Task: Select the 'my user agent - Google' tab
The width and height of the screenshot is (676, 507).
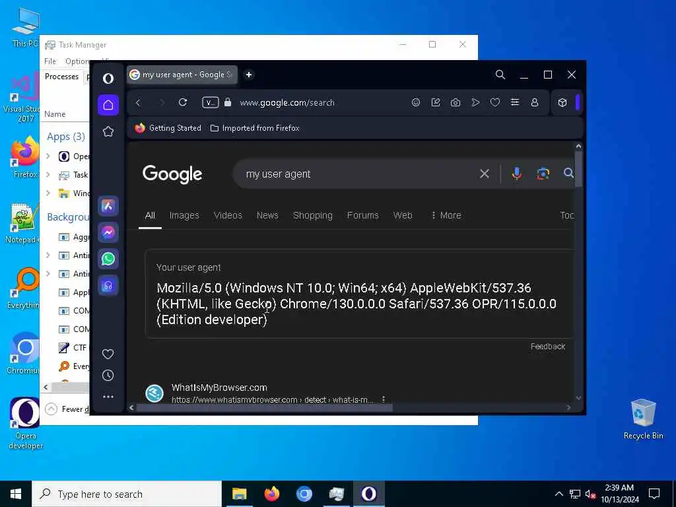Action: pyautogui.click(x=182, y=75)
